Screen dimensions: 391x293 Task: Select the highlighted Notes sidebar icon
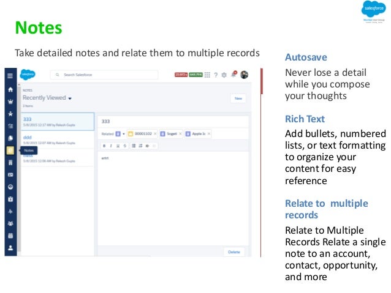click(x=10, y=150)
